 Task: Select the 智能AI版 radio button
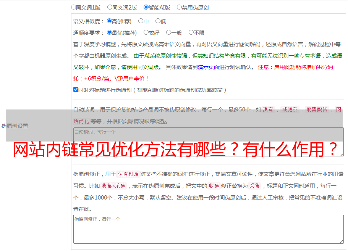[x=146, y=7]
